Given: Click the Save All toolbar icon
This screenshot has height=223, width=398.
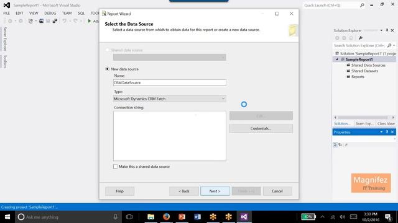Looking at the screenshot, I should pos(55,21).
